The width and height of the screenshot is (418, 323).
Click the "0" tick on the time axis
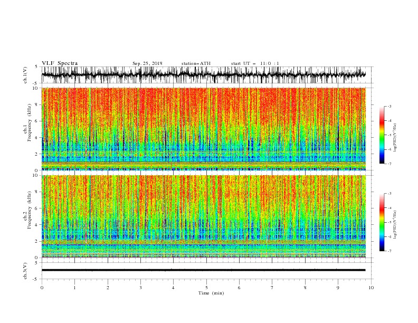tap(42, 288)
